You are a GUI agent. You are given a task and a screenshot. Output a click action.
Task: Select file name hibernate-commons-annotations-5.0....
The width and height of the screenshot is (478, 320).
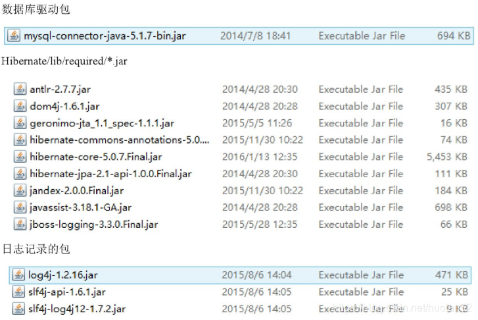(x=119, y=140)
